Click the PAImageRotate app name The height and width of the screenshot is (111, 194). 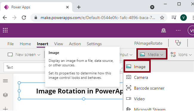(148, 43)
